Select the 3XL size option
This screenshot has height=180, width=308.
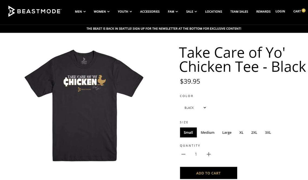tap(268, 132)
